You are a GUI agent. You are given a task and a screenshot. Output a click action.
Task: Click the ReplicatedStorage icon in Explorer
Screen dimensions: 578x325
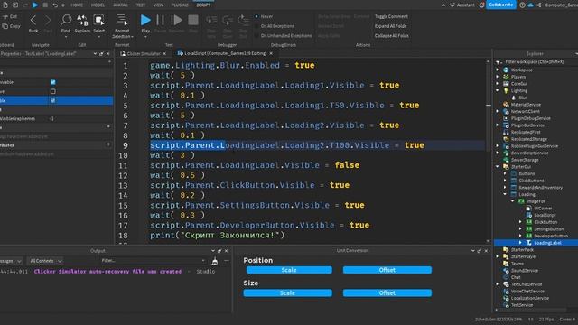506,139
